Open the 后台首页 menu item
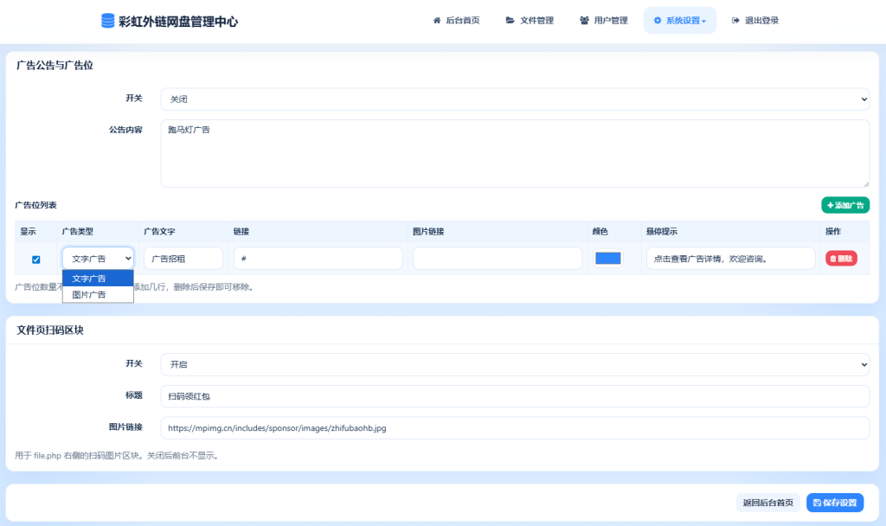This screenshot has width=886, height=526. [457, 21]
